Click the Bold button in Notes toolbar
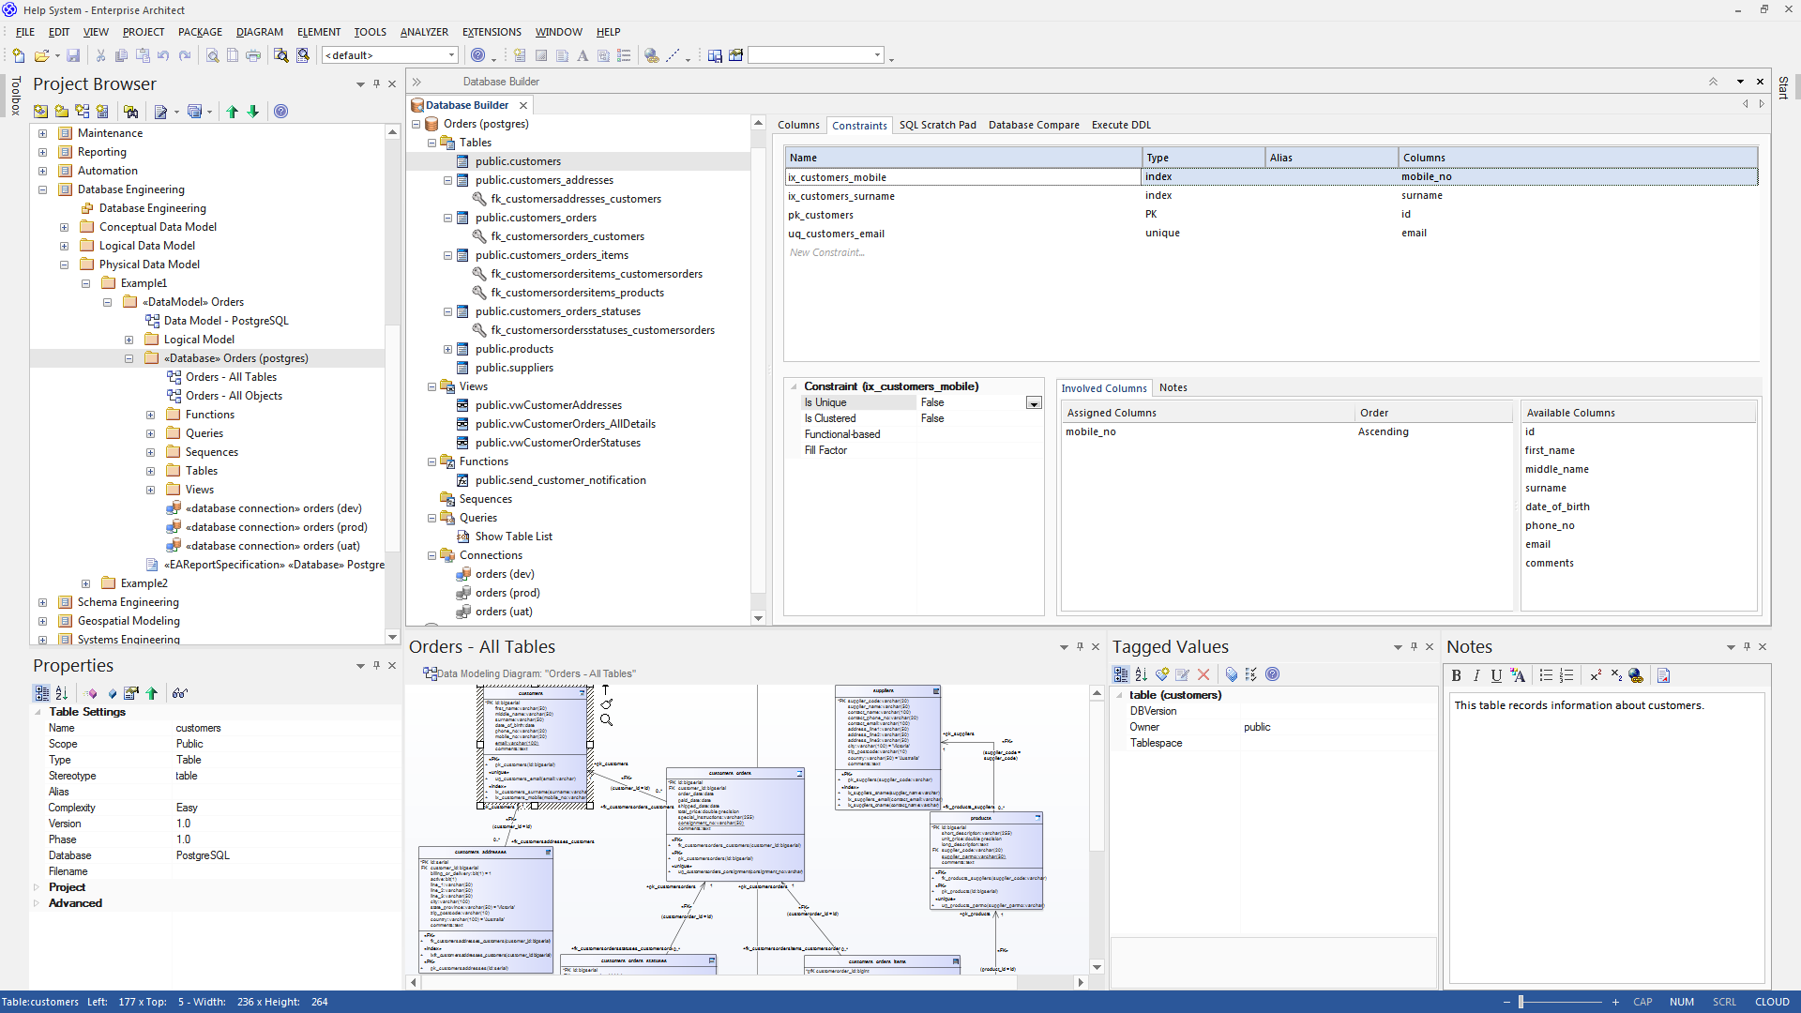Viewport: 1801px width, 1013px height. pyautogui.click(x=1456, y=675)
